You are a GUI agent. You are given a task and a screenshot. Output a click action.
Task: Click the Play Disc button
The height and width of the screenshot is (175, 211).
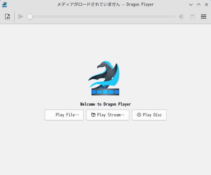pyautogui.click(x=149, y=115)
